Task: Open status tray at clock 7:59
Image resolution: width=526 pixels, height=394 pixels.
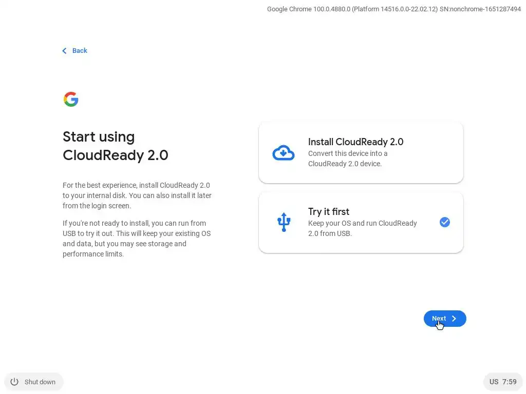Action: pyautogui.click(x=509, y=382)
